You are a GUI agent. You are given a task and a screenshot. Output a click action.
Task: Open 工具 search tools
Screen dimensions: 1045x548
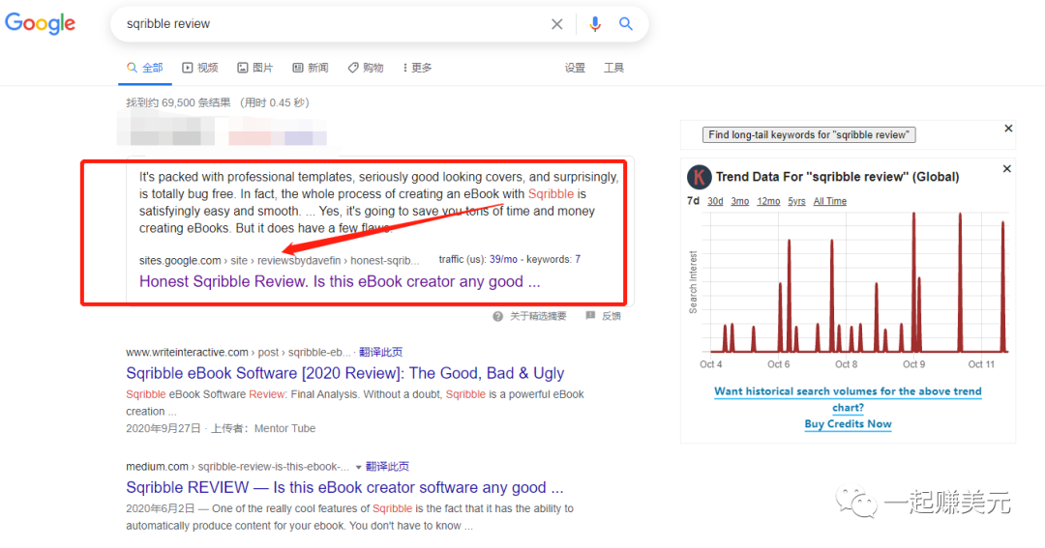coord(613,68)
